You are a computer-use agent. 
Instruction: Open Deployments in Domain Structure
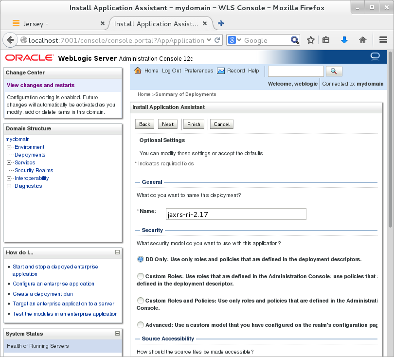30,155
